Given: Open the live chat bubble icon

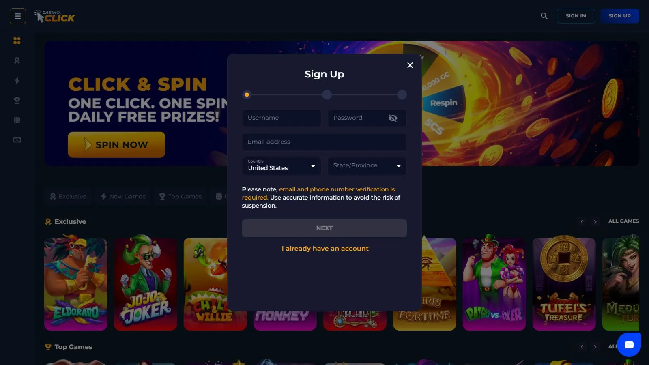Looking at the screenshot, I should pos(629,345).
